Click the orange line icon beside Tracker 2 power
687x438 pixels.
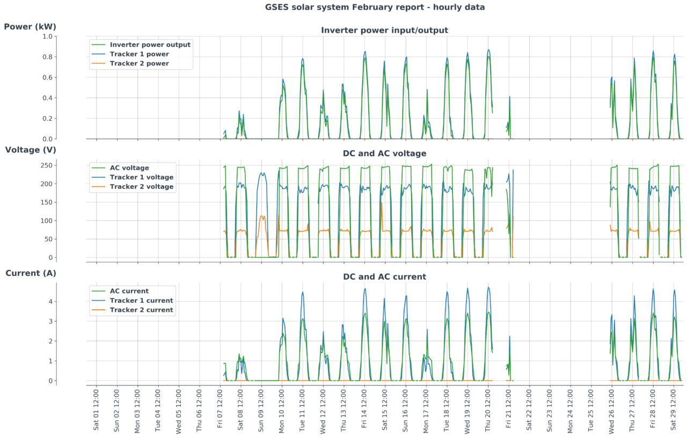pos(98,63)
